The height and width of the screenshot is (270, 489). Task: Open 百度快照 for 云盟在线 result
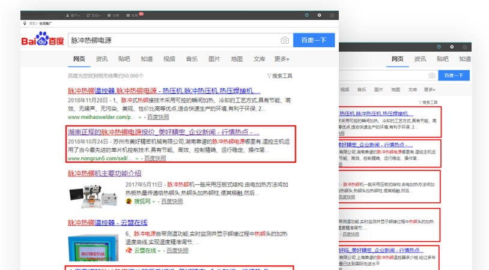(177, 251)
